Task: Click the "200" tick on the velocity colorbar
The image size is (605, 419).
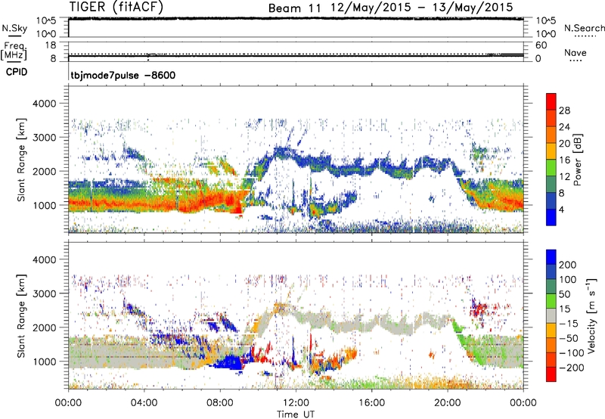Action: (x=568, y=265)
